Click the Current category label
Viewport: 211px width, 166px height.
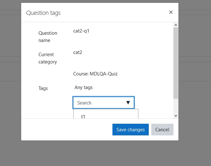pyautogui.click(x=48, y=58)
